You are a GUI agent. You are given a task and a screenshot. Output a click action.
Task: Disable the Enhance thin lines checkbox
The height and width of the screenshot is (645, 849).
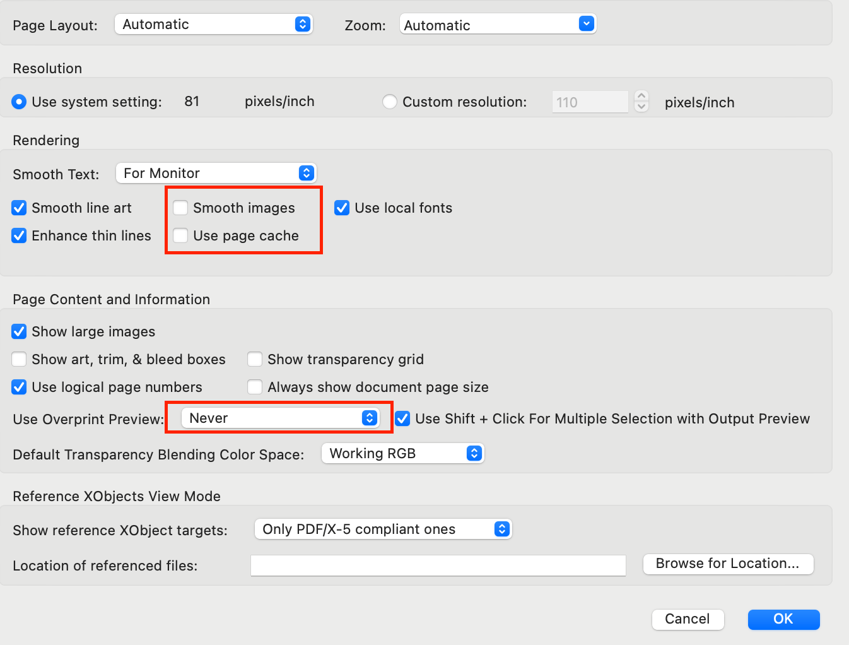point(19,235)
